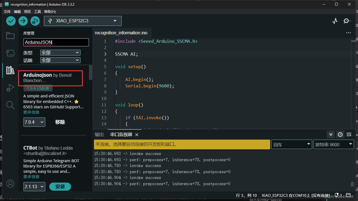Open the Serial Plotter icon
This screenshot has width=358, height=201.
pos(335,21)
